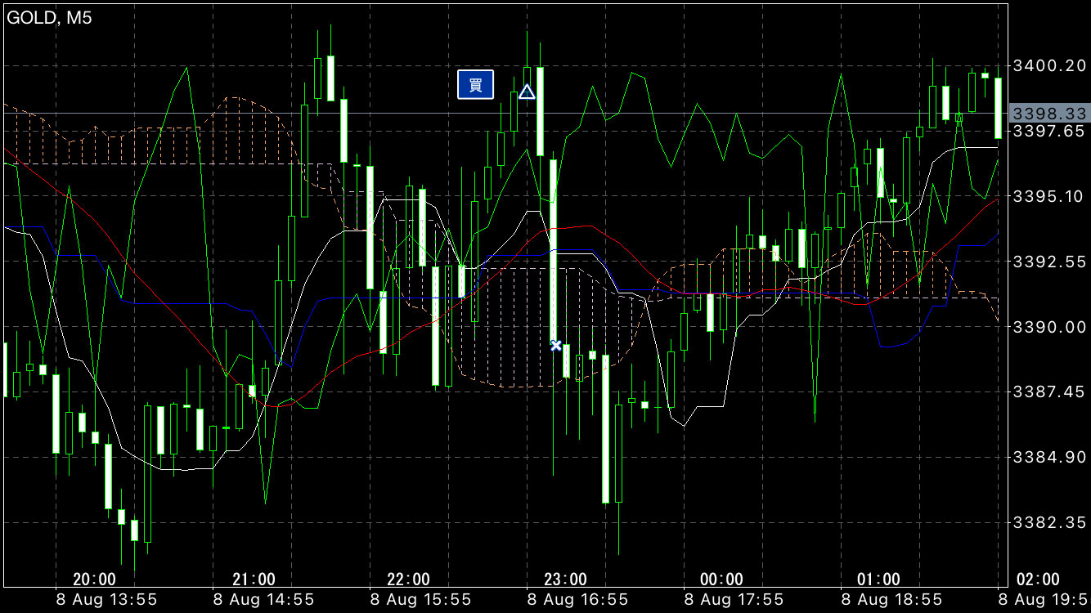
Task: Select the GOLD, M5 chart title
Action: [49, 18]
